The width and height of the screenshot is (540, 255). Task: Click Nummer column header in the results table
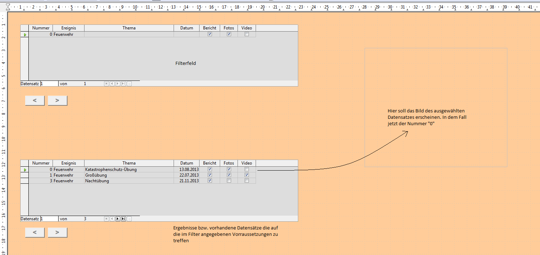pos(41,163)
